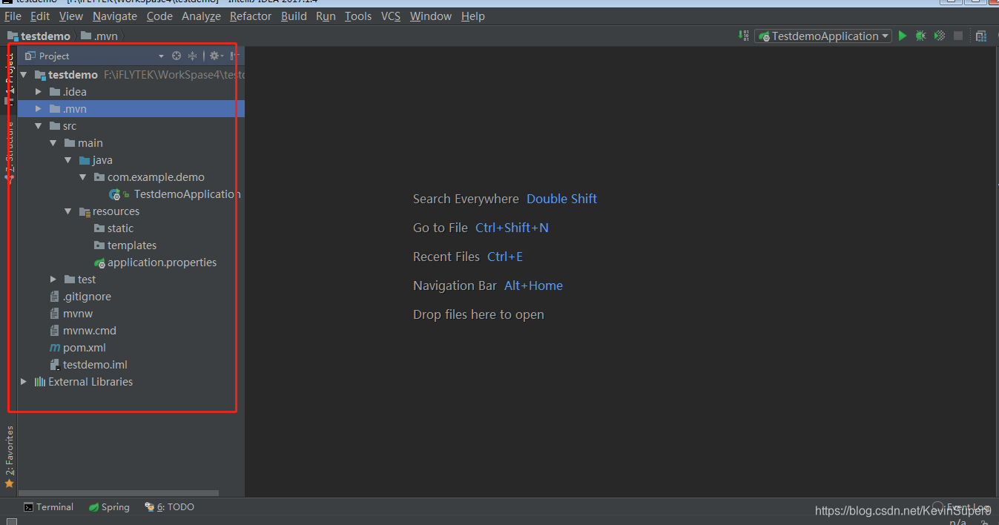This screenshot has width=999, height=525.
Task: Click the 'Navigation Bar' hint text
Action: pos(455,285)
